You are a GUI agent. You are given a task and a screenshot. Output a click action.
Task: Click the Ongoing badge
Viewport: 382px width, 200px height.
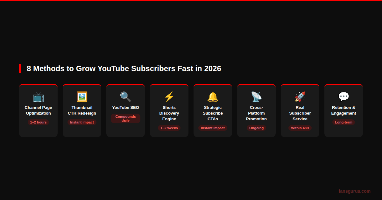256,128
